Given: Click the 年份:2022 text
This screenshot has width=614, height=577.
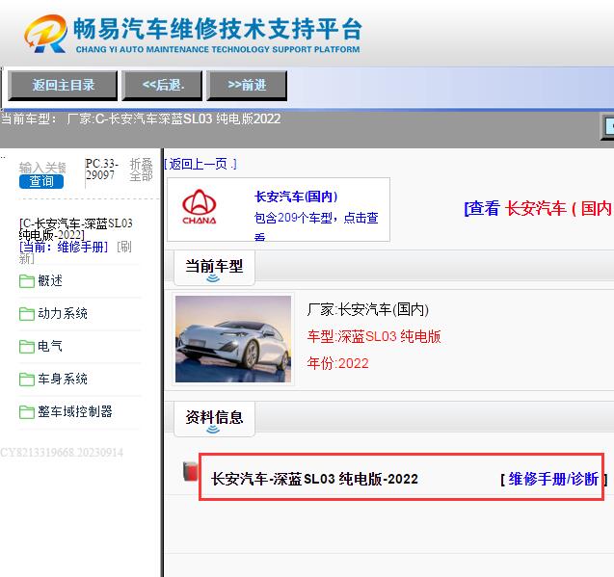Looking at the screenshot, I should [x=337, y=363].
